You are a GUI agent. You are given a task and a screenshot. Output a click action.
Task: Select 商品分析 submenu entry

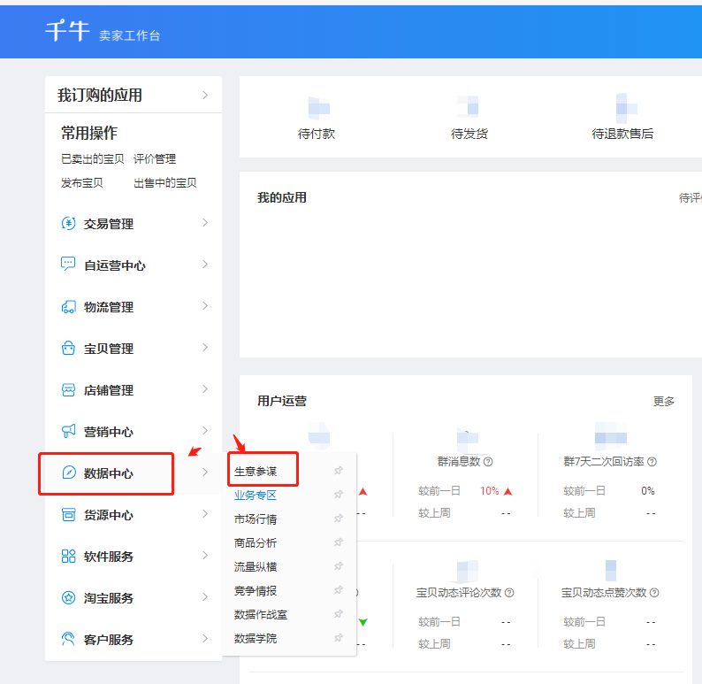point(256,543)
